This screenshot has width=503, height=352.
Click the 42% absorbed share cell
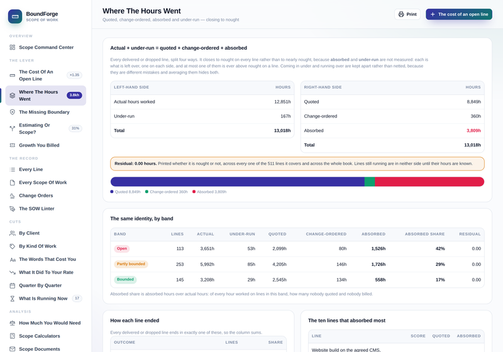440,248
